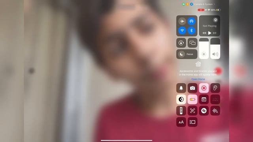This screenshot has height=142, width=253.
Task: Toggle Dark Mode
Action: [x=181, y=99]
